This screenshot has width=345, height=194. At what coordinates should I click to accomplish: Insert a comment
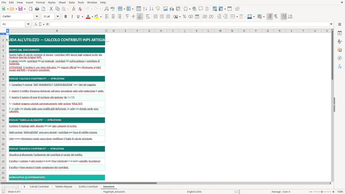click(x=201, y=9)
